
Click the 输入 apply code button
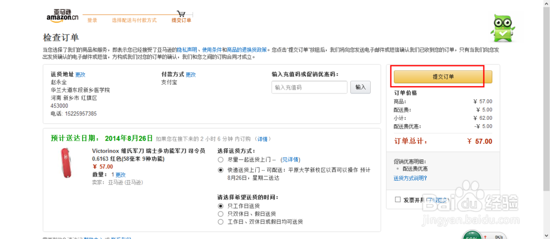[x=360, y=87]
